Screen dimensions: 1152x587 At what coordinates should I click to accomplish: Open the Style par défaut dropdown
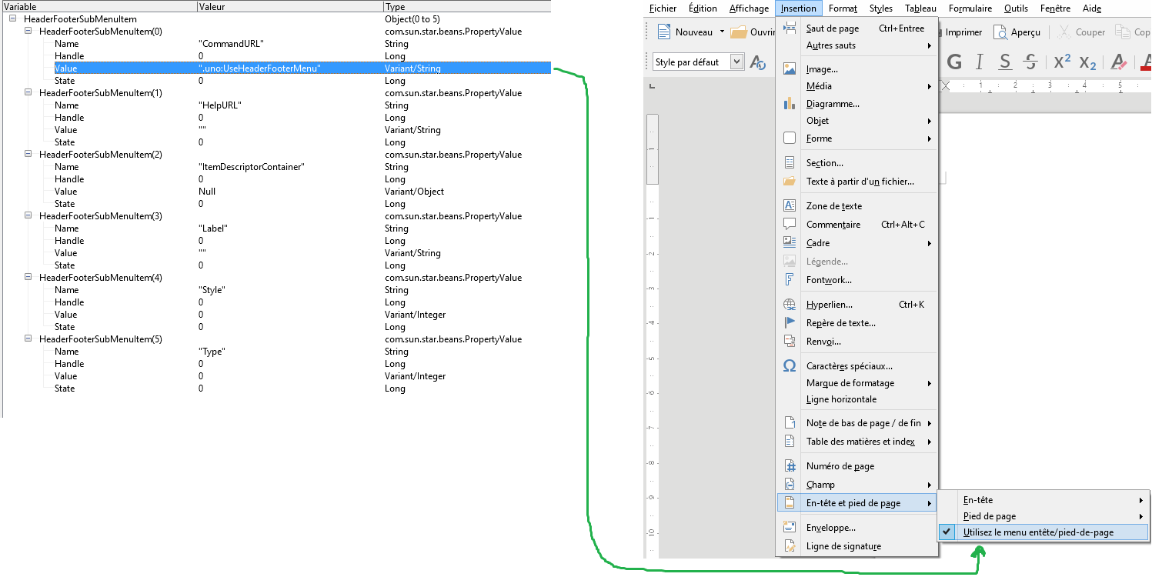coord(736,62)
